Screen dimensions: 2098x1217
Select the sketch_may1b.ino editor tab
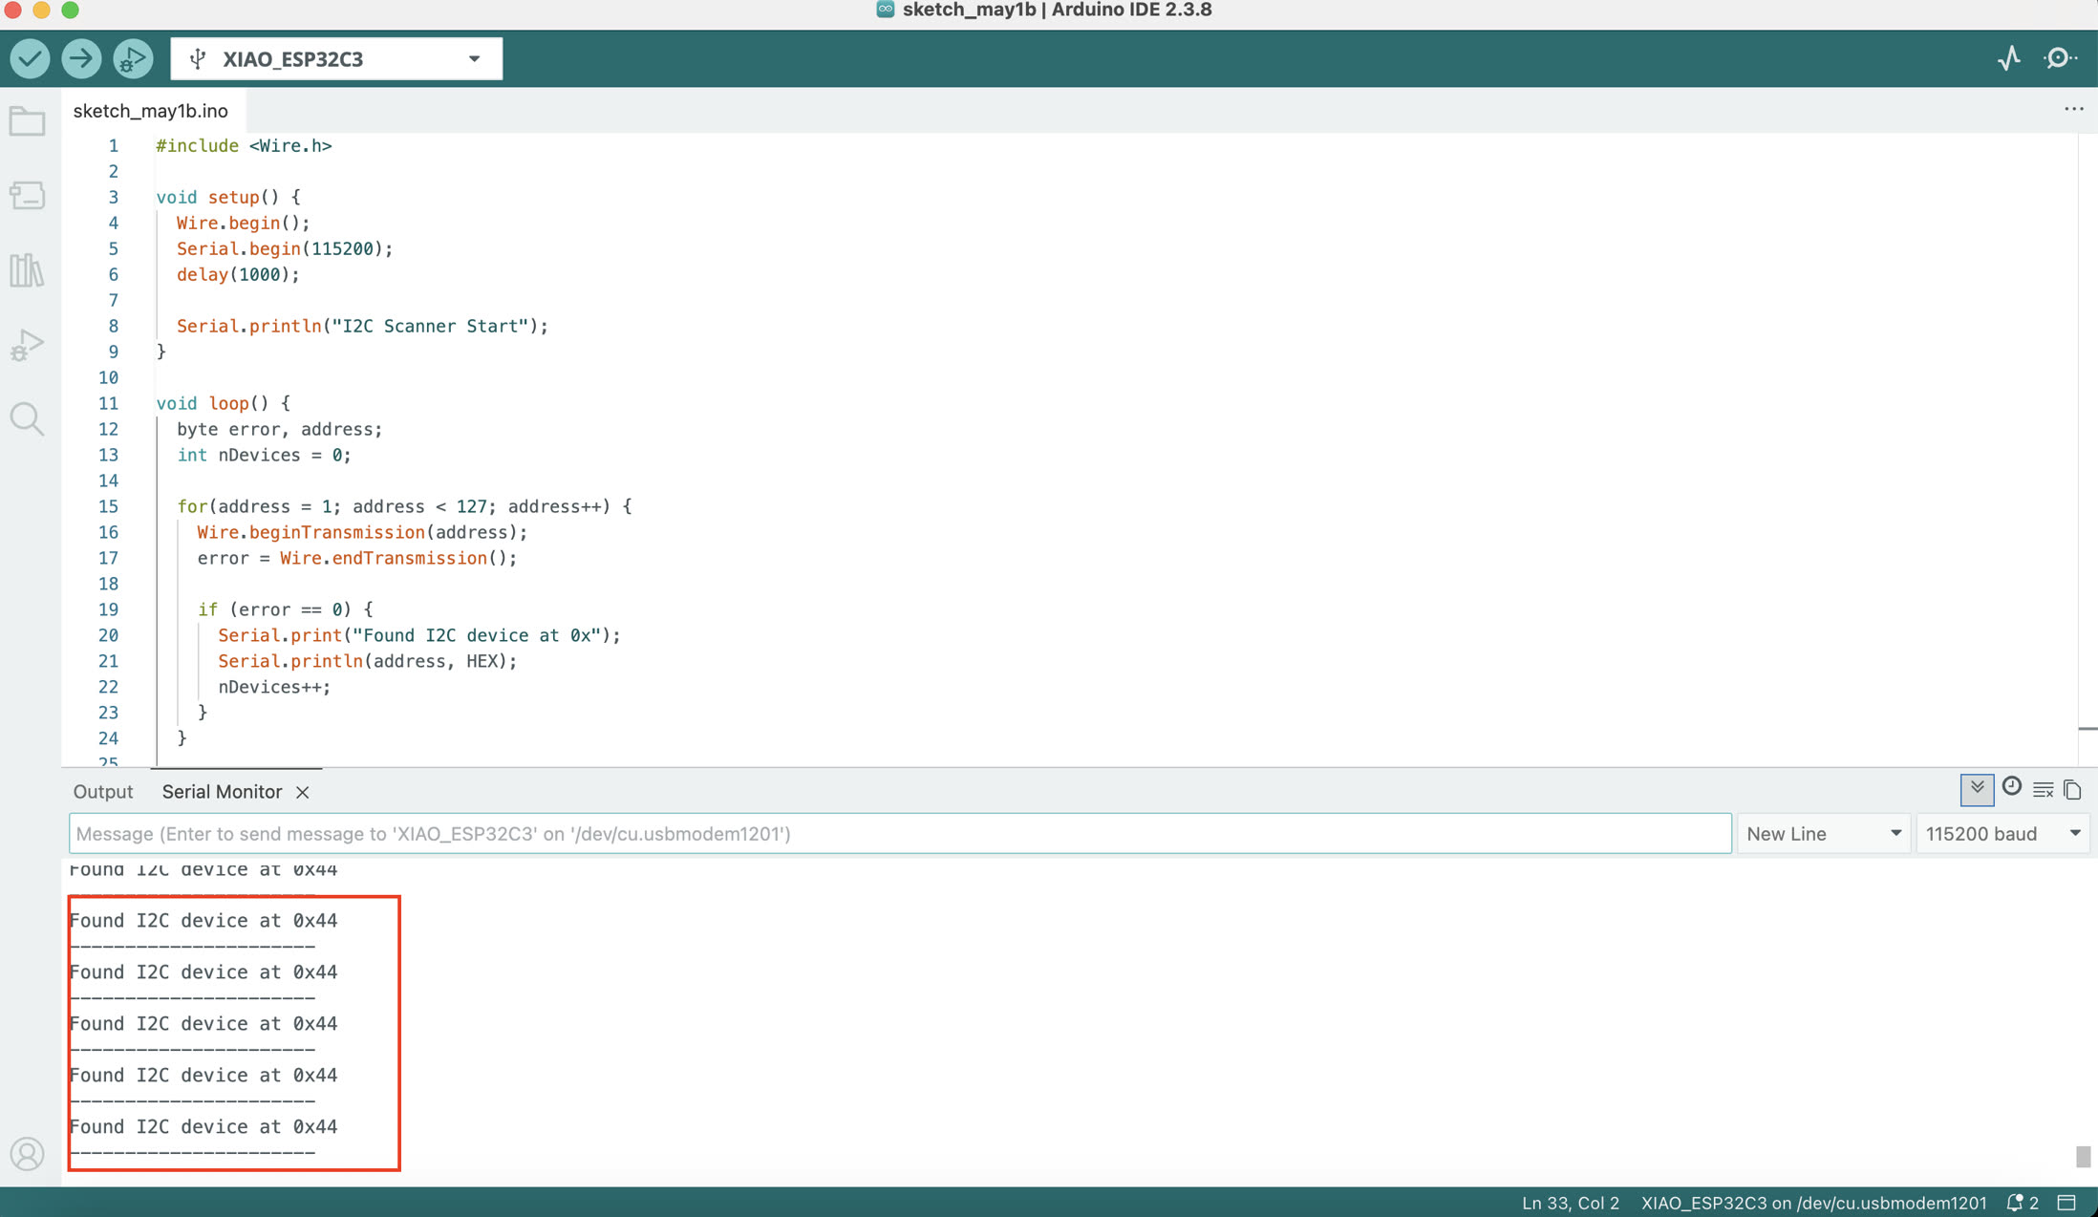click(x=151, y=111)
